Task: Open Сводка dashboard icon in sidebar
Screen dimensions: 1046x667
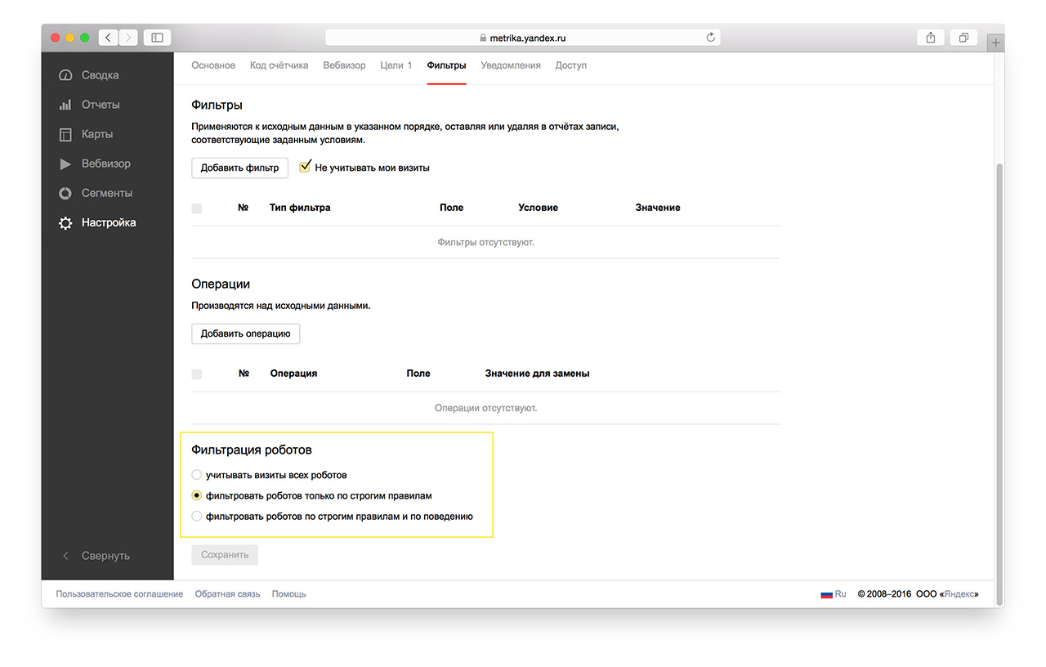Action: point(65,75)
